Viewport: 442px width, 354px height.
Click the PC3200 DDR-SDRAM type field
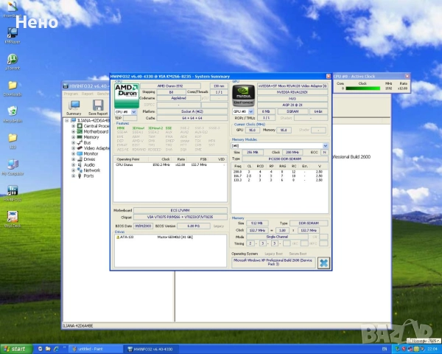(284, 159)
